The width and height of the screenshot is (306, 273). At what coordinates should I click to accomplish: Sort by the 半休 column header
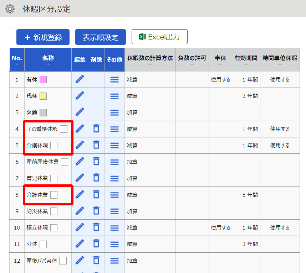tap(220, 59)
